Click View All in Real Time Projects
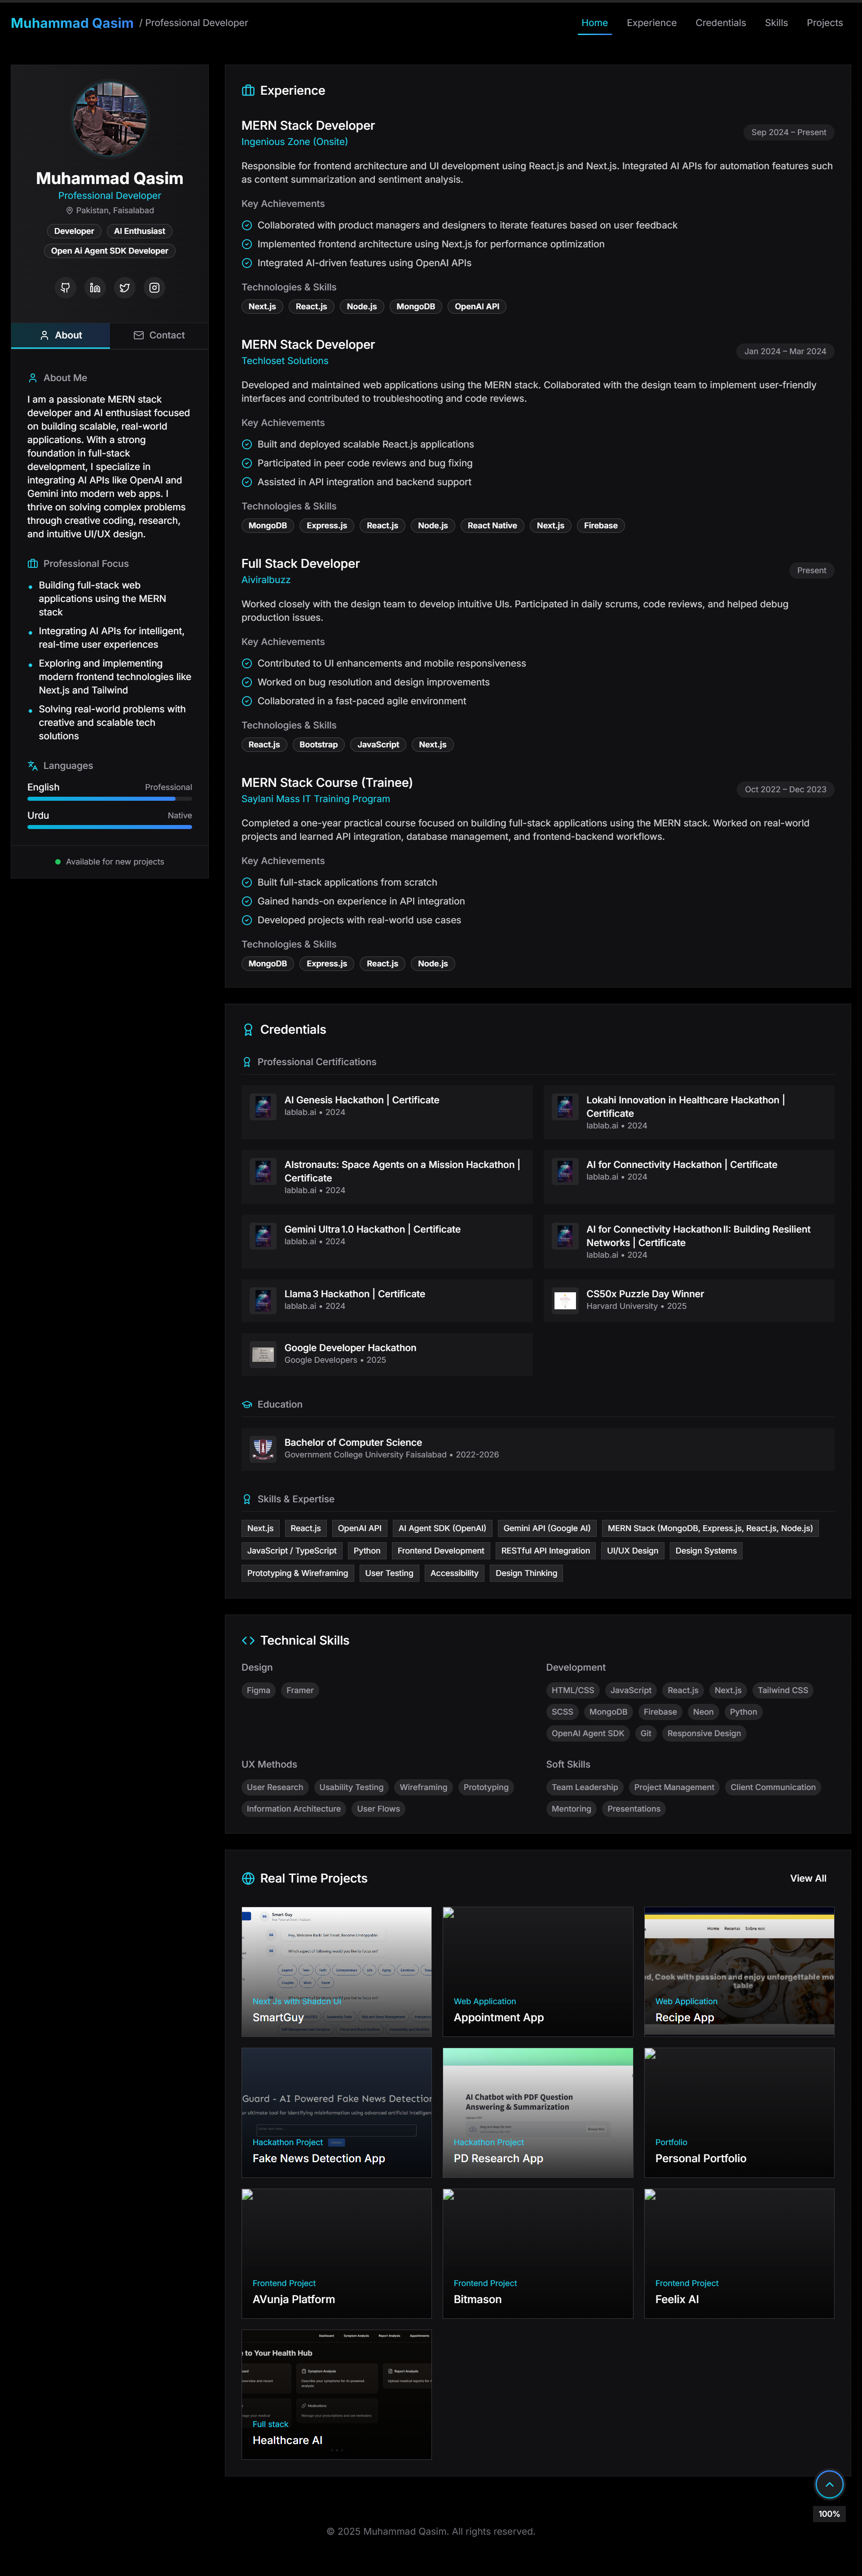 pos(808,1879)
